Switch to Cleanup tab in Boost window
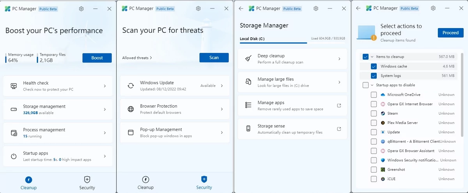The height and width of the screenshot is (193, 468). pos(28,182)
